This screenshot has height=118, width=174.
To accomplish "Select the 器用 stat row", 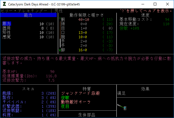I will [7, 28].
